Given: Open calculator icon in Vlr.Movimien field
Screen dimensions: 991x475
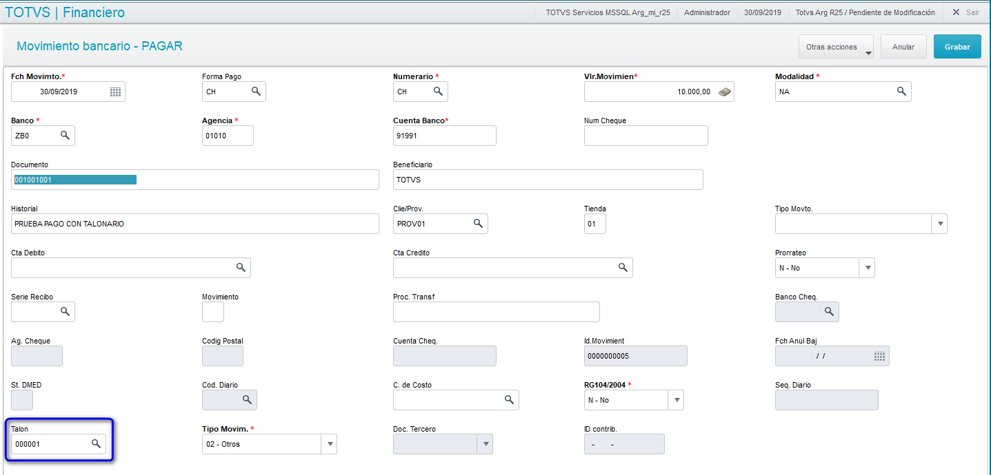Looking at the screenshot, I should (x=724, y=92).
